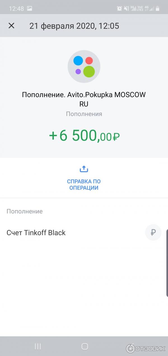
Task: Tap the 21 февраля 2020 date header
Action: click(74, 26)
